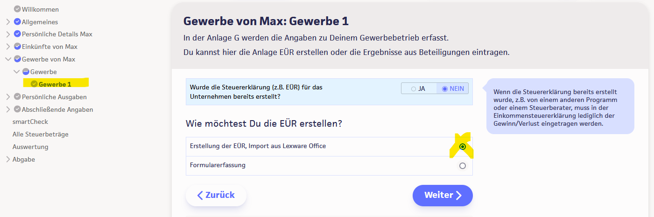Click the blue check icon beside Allgemeines
This screenshot has height=217, width=654.
pyautogui.click(x=17, y=21)
